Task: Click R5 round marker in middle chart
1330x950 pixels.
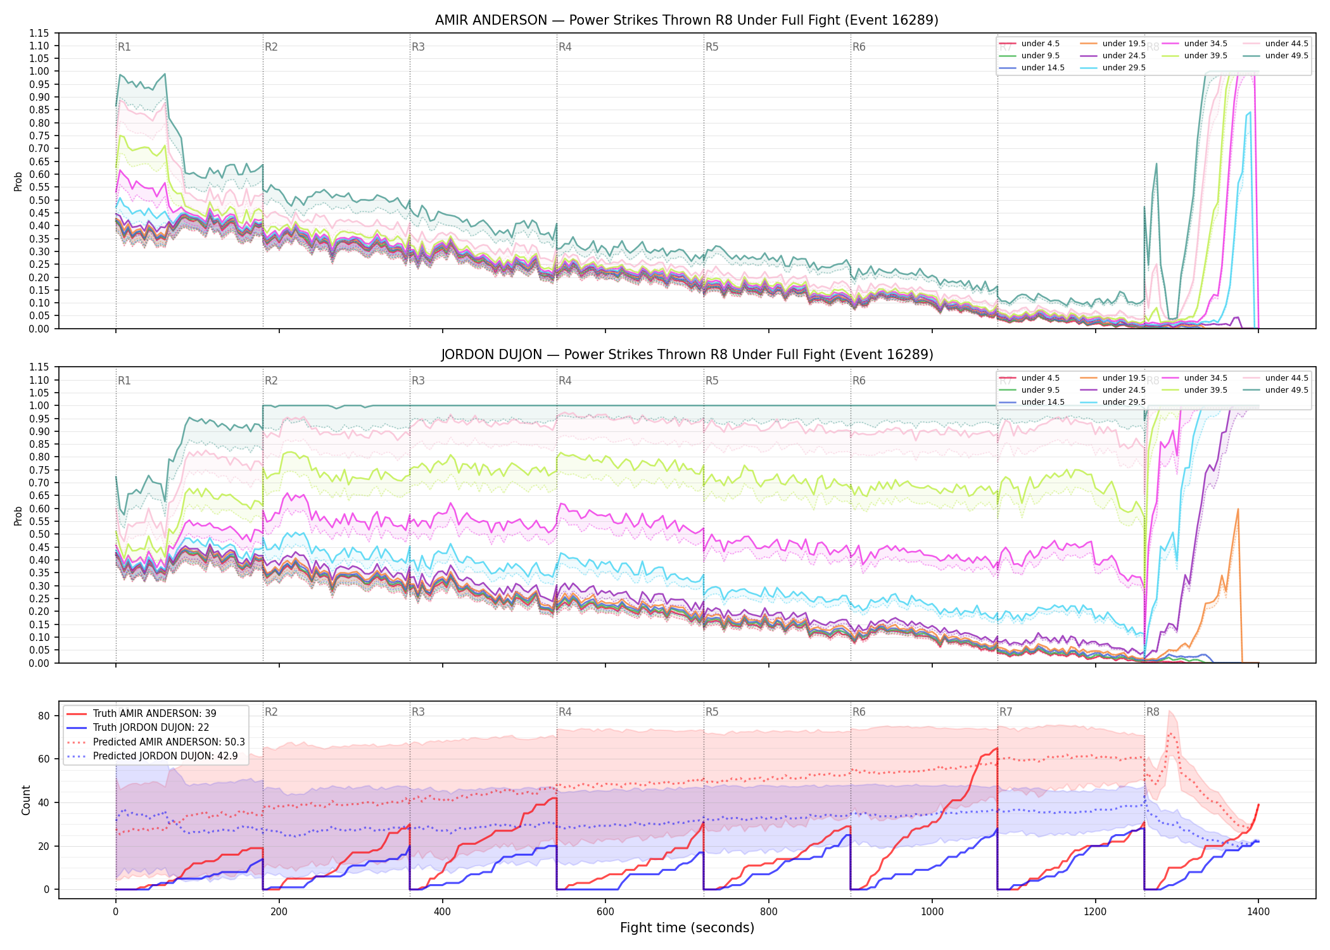Action: 712,381
